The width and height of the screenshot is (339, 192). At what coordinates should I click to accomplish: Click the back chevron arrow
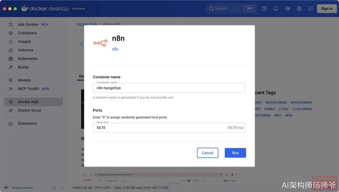82,44
